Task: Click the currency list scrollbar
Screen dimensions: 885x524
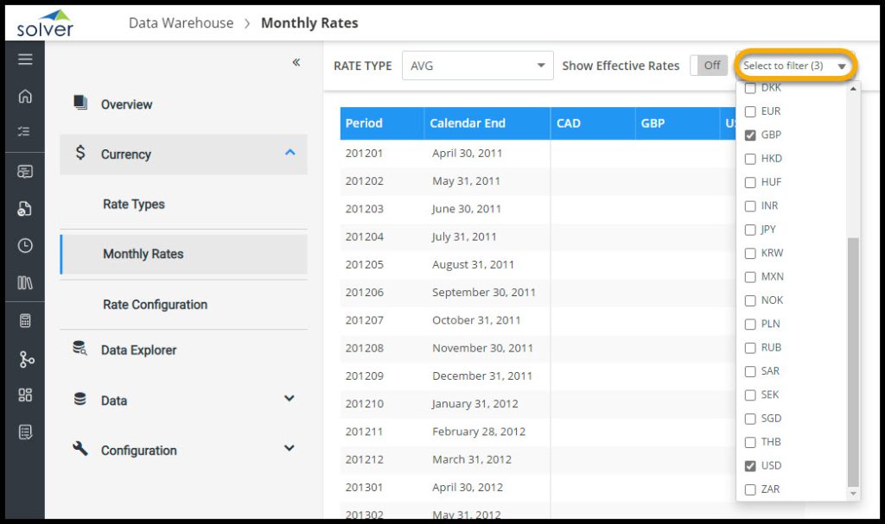Action: coord(854,363)
